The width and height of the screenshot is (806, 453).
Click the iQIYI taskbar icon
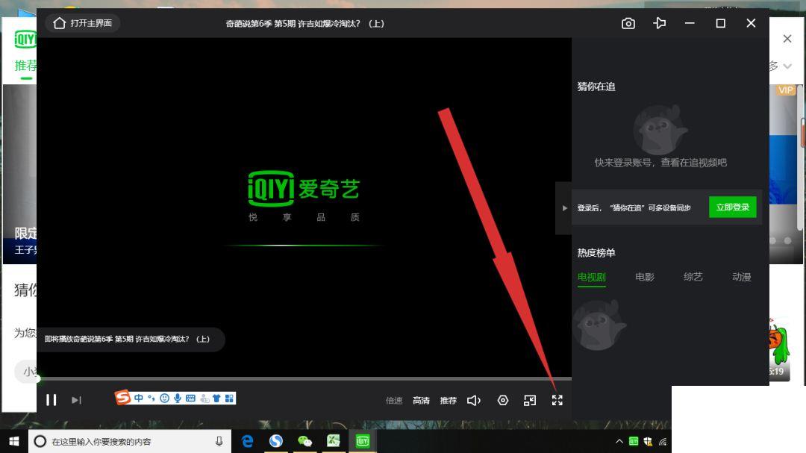click(x=363, y=441)
